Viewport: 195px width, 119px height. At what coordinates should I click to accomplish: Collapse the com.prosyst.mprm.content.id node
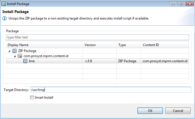15,56
